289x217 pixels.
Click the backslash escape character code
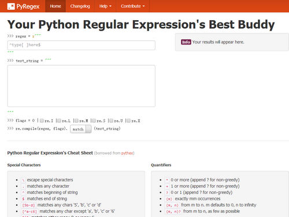(x=23, y=180)
